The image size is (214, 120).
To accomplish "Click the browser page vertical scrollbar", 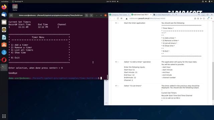I will pos(213,81).
